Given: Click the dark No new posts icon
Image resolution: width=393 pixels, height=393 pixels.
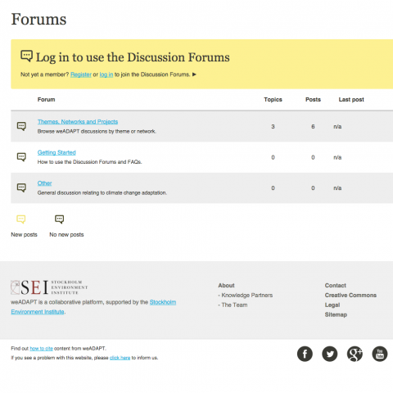Looking at the screenshot, I should coord(59,219).
